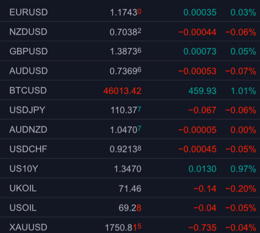Screen dimensions: 260x233
Task: Click BTCUSD last price 46013.42
Action: [123, 91]
